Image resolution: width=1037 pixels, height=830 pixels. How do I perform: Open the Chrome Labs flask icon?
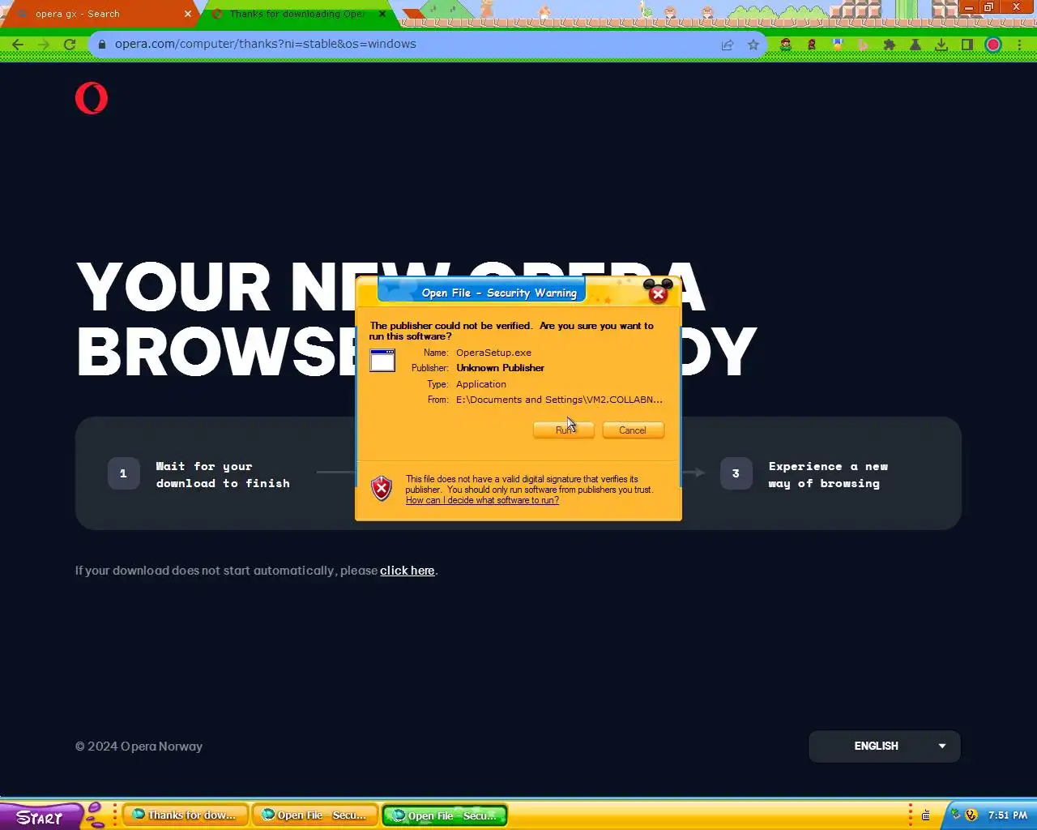[x=915, y=45]
